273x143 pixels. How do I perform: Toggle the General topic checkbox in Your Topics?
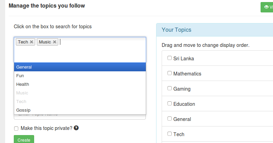coord(170,119)
